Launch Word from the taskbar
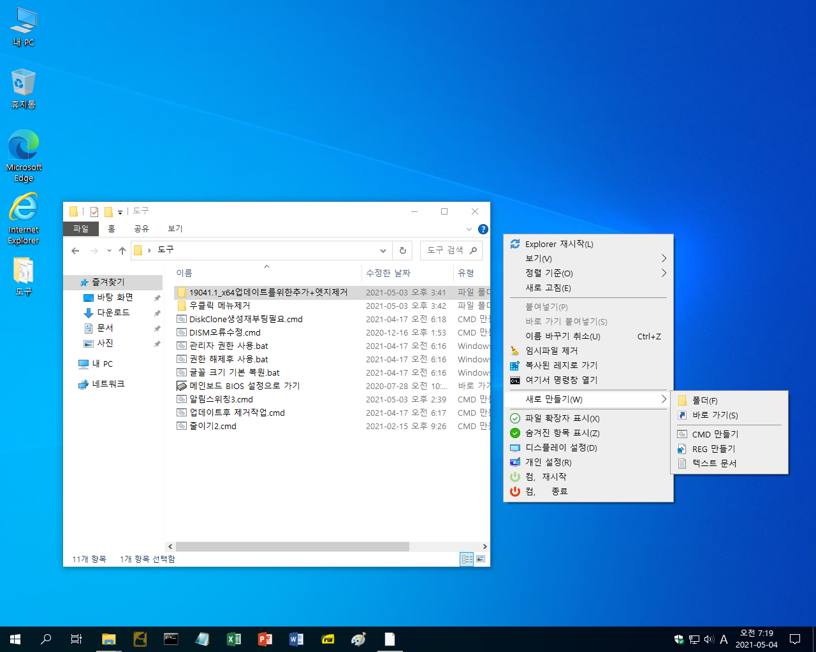The image size is (816, 652). (x=296, y=639)
